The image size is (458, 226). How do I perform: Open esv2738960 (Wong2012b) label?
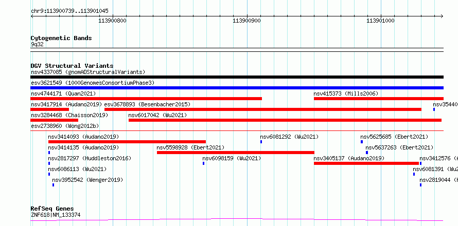coord(65,126)
